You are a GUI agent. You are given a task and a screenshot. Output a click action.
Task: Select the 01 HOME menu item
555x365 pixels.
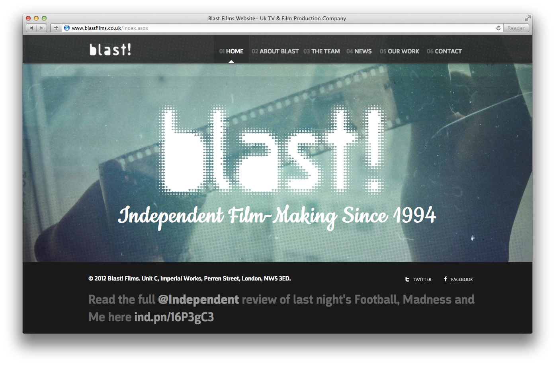(x=231, y=51)
